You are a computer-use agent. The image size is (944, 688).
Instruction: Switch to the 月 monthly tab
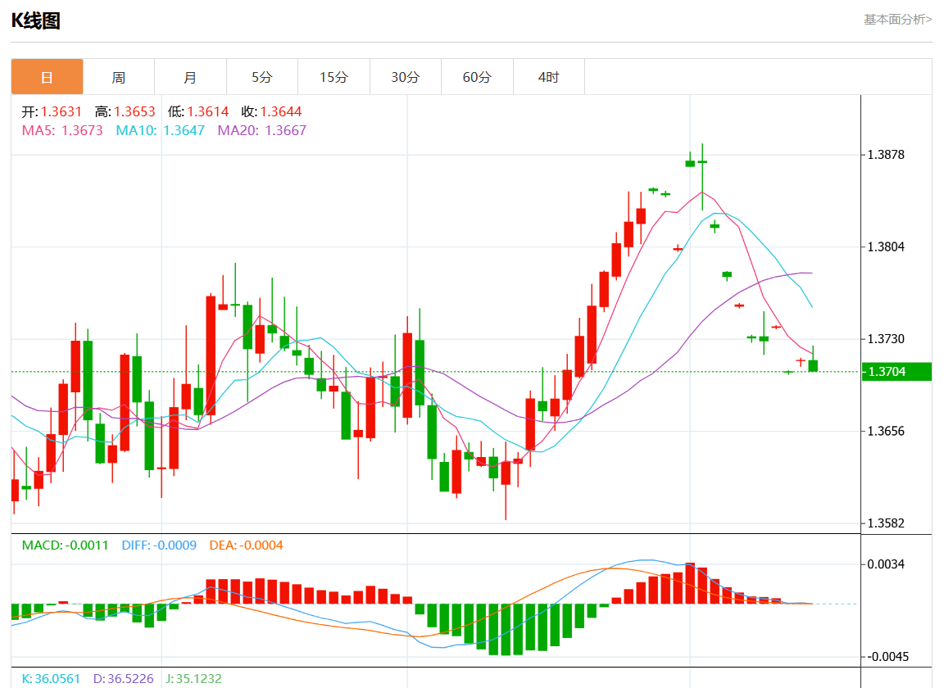coord(190,77)
